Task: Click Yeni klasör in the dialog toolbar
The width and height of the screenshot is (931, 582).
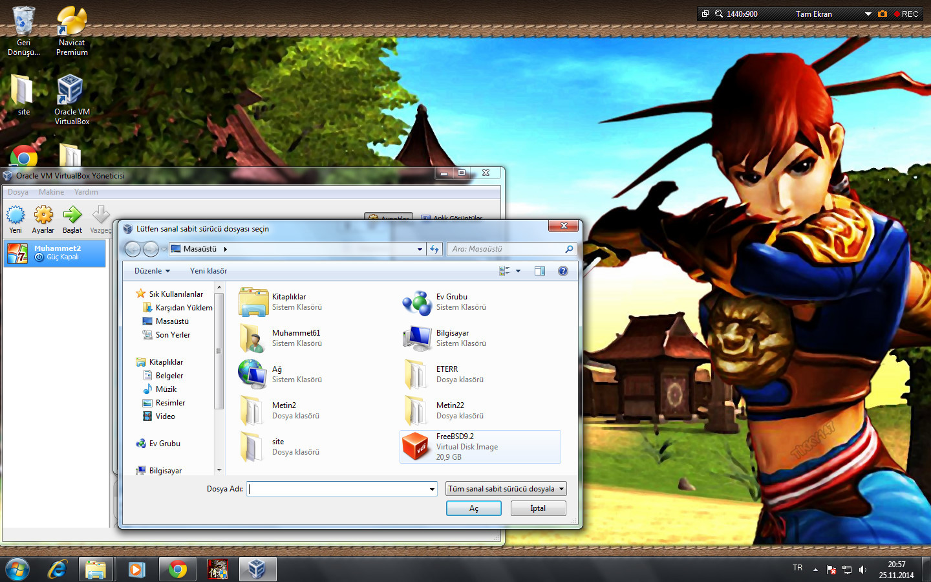Action: [x=208, y=271]
